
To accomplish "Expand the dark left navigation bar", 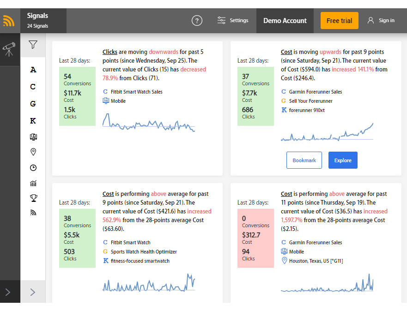I will pyautogui.click(x=8, y=292).
